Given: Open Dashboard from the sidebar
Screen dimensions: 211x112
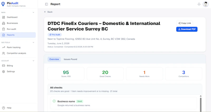Looking at the screenshot, I should [18, 17].
